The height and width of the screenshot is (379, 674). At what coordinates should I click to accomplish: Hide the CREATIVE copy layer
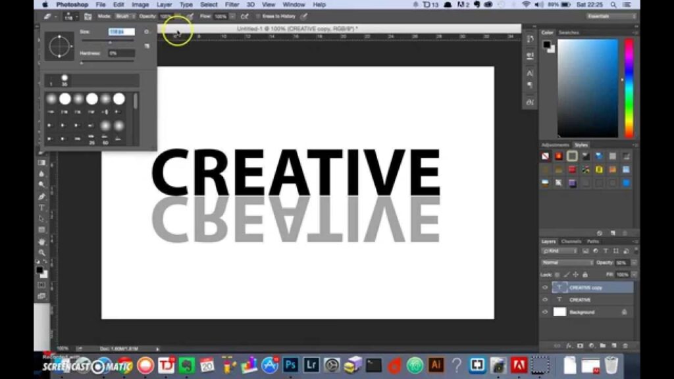tap(544, 288)
